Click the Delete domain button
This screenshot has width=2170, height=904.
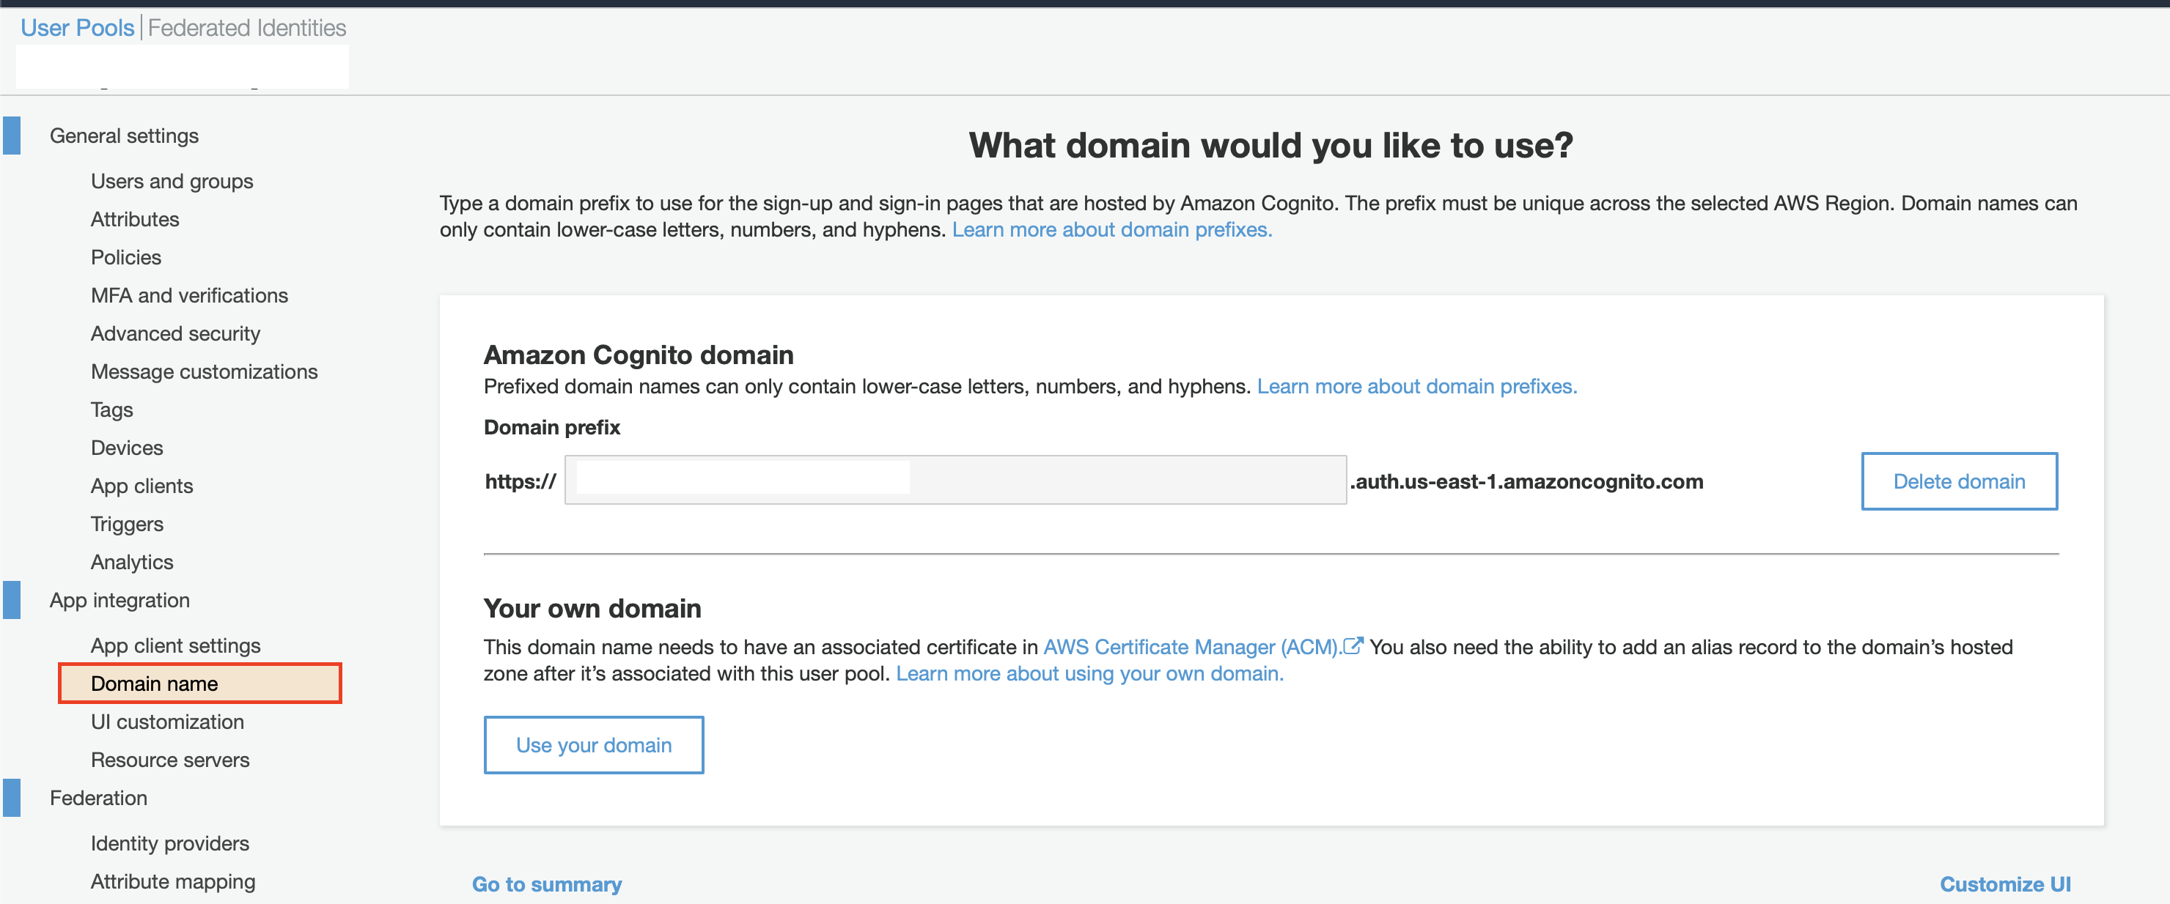[1959, 481]
